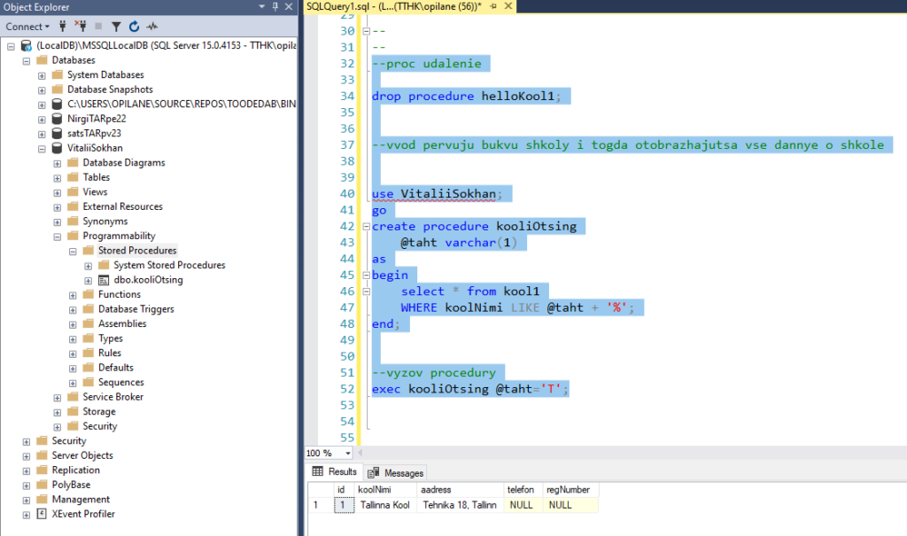Close the Object Explorer panel
This screenshot has height=536, width=907.
[289, 6]
